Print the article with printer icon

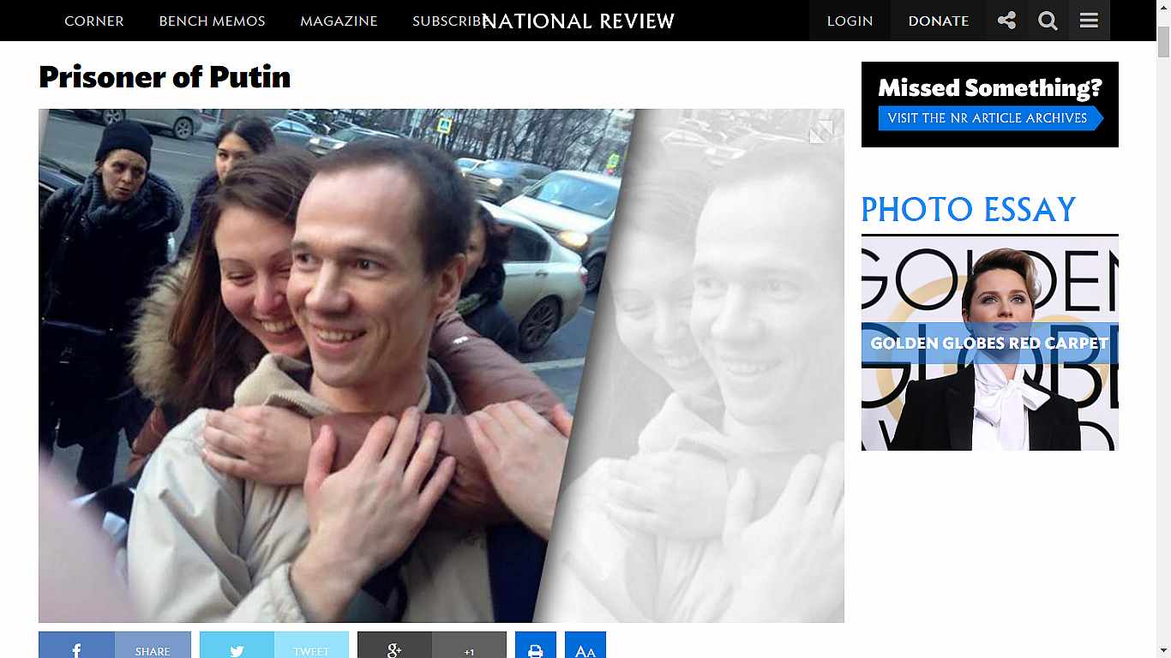coord(536,650)
